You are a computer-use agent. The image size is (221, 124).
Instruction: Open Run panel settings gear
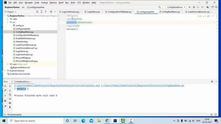[212, 82]
